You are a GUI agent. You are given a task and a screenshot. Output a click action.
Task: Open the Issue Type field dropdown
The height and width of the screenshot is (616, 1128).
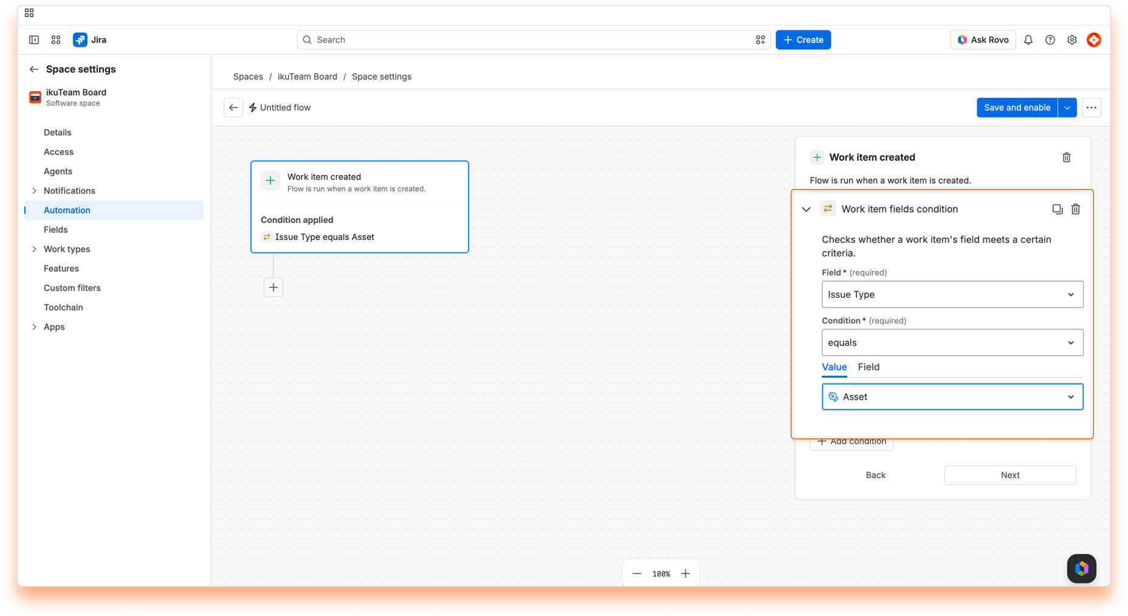[952, 294]
